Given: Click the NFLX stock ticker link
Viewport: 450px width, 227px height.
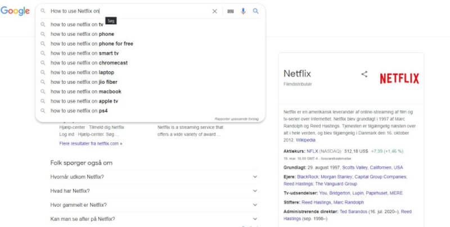Looking at the screenshot, I should pyautogui.click(x=312, y=151).
